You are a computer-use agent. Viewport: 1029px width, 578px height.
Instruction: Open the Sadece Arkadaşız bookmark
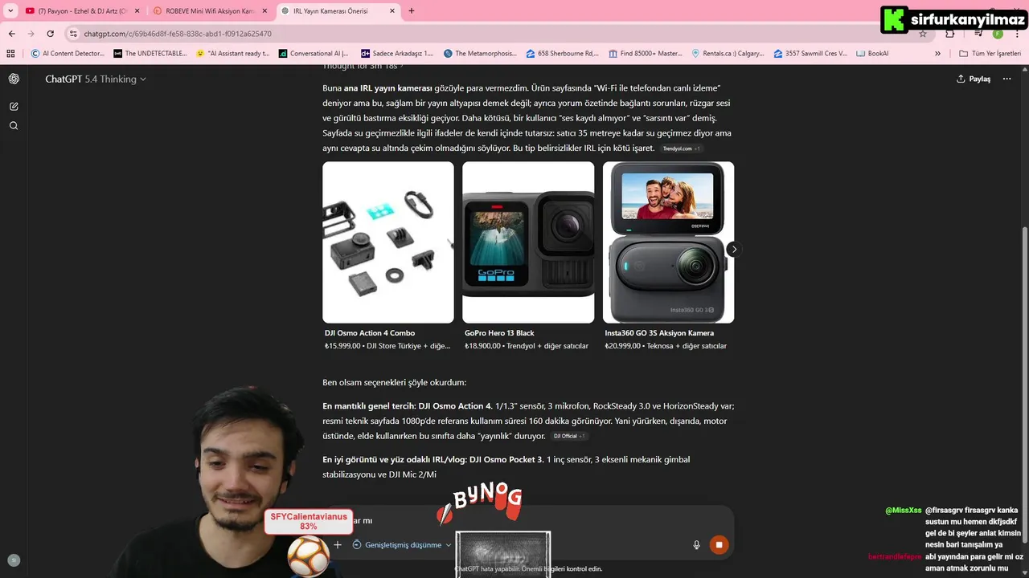397,54
